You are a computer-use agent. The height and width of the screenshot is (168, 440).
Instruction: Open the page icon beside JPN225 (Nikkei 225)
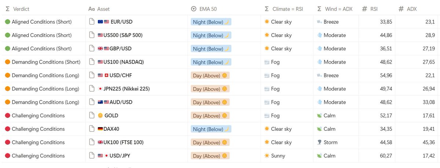(92, 89)
